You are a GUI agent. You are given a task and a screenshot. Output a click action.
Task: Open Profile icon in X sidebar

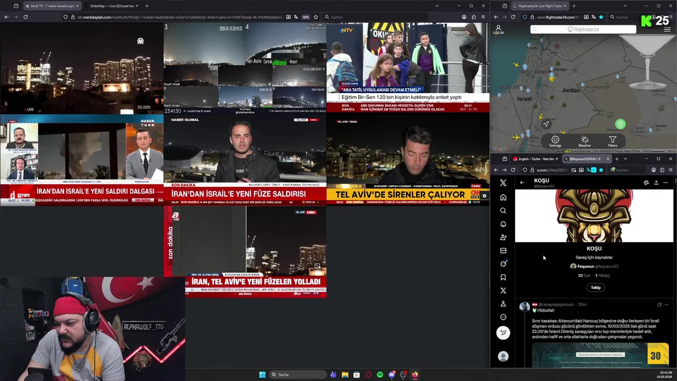point(503,304)
